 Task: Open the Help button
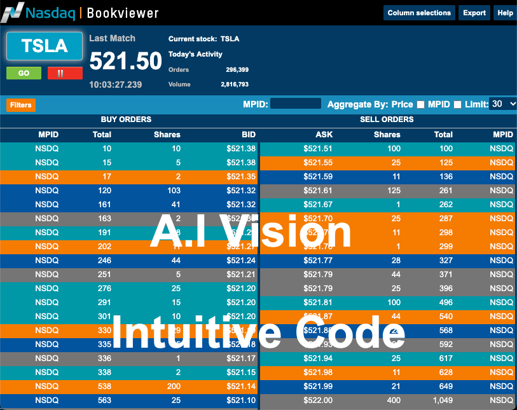coord(505,13)
